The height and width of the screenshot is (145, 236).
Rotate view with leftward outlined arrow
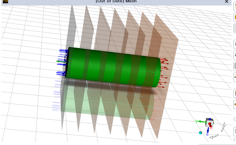214,136
